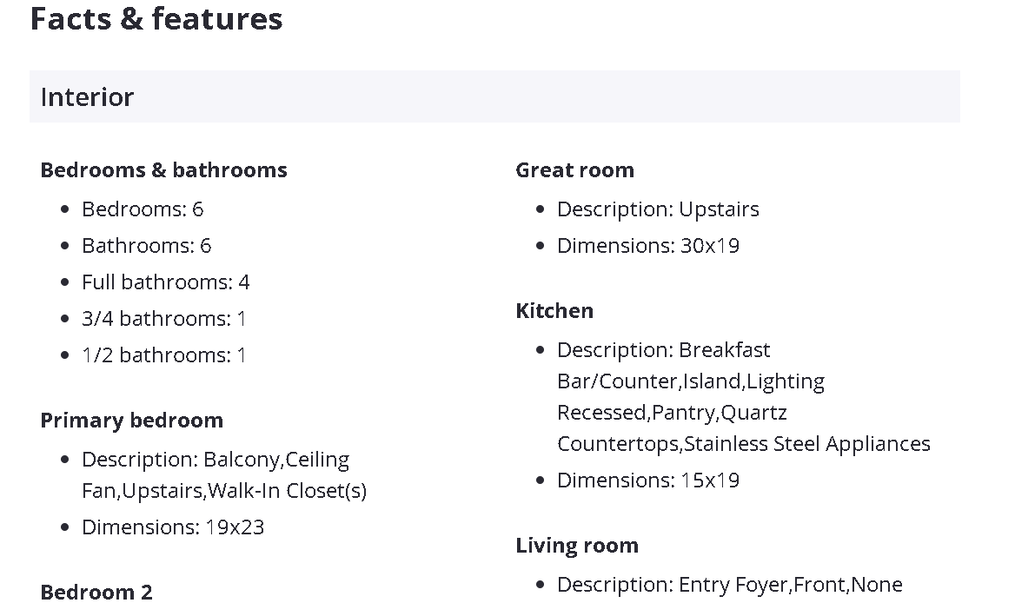The height and width of the screenshot is (603, 1015).
Task: Click the Living room subheading
Action: point(577,545)
